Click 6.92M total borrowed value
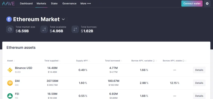 113,94
